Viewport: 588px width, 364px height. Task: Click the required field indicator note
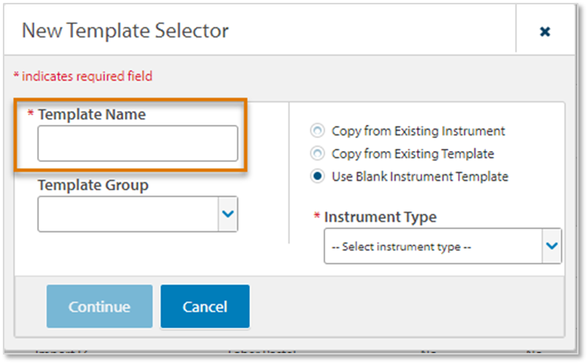83,76
